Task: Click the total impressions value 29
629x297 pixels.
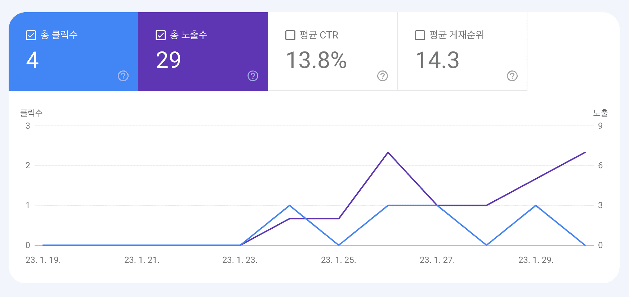Action: (x=168, y=60)
